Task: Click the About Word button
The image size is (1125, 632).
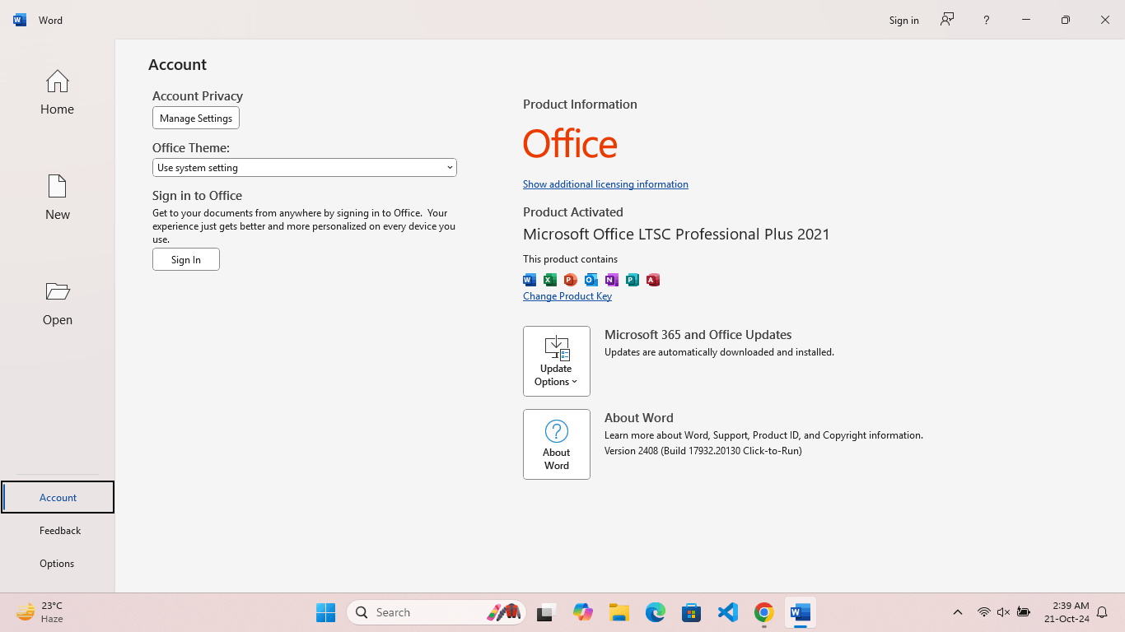Action: click(557, 444)
